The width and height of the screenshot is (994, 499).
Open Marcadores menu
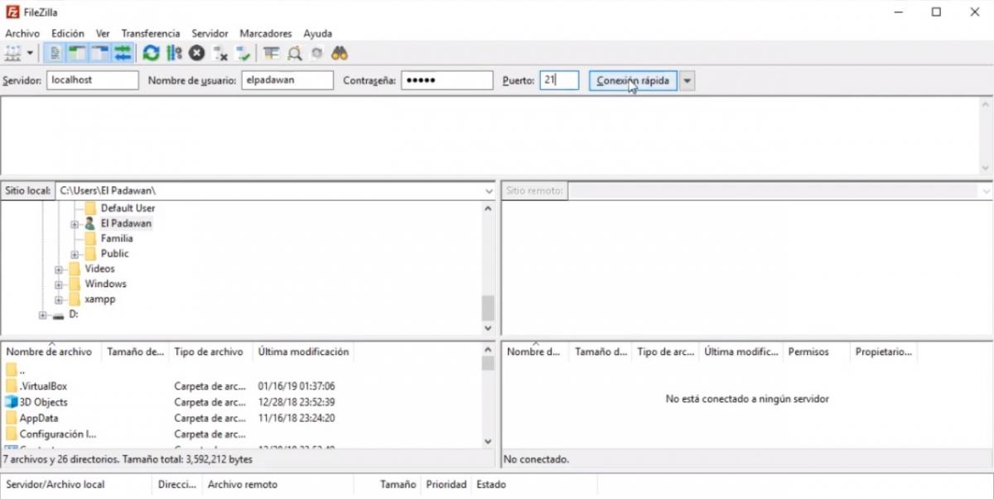tap(266, 33)
